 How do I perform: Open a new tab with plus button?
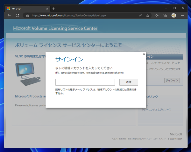[53, 9]
